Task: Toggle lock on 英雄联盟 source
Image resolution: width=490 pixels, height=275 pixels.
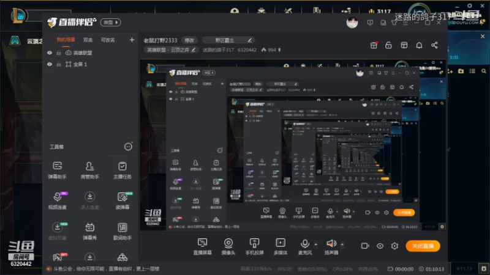Action: 58,53
